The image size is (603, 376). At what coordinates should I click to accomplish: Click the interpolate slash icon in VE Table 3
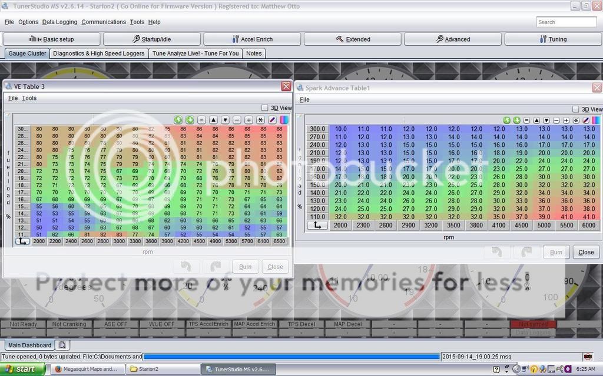point(272,120)
